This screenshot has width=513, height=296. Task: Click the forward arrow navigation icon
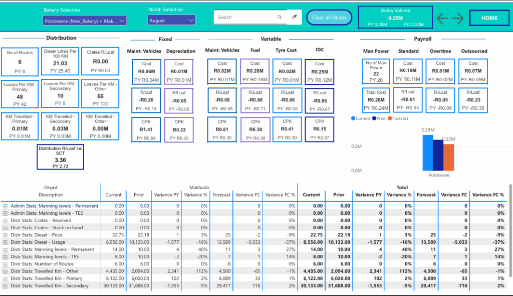point(458,18)
